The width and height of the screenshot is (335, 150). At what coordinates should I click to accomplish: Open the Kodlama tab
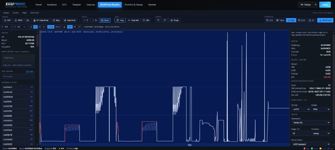52,5
